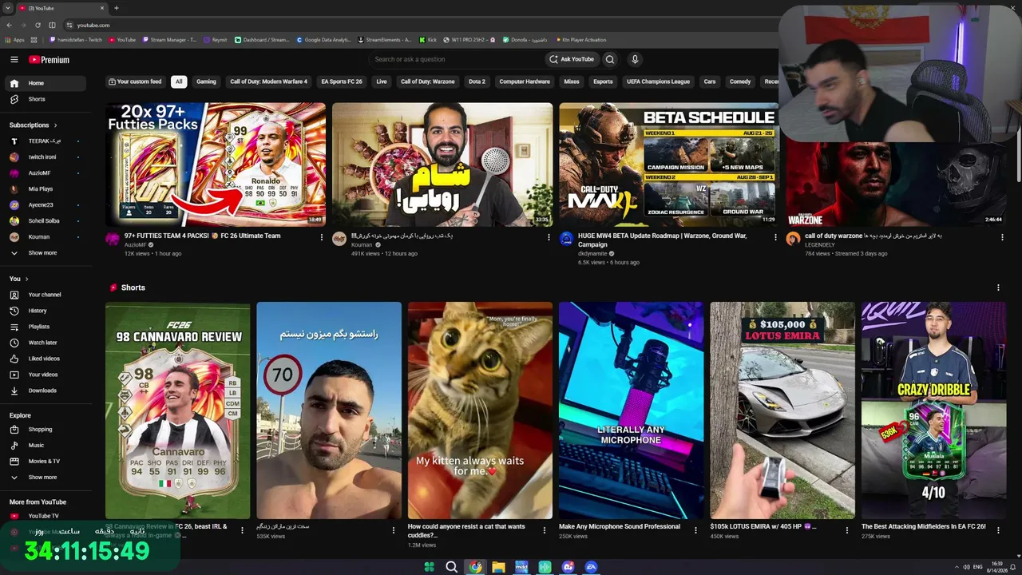This screenshot has width=1022, height=575.
Task: Open Playlists in sidebar
Action: pos(45,327)
